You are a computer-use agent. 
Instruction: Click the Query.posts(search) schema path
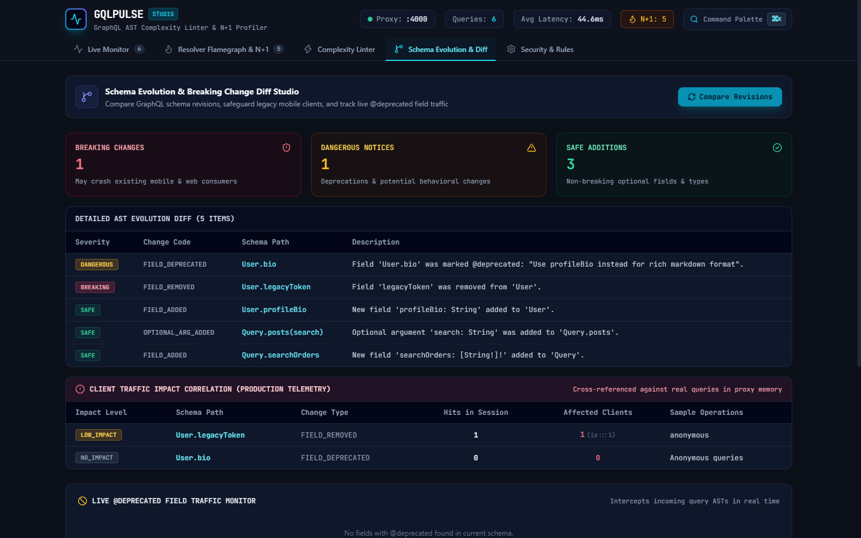(282, 332)
